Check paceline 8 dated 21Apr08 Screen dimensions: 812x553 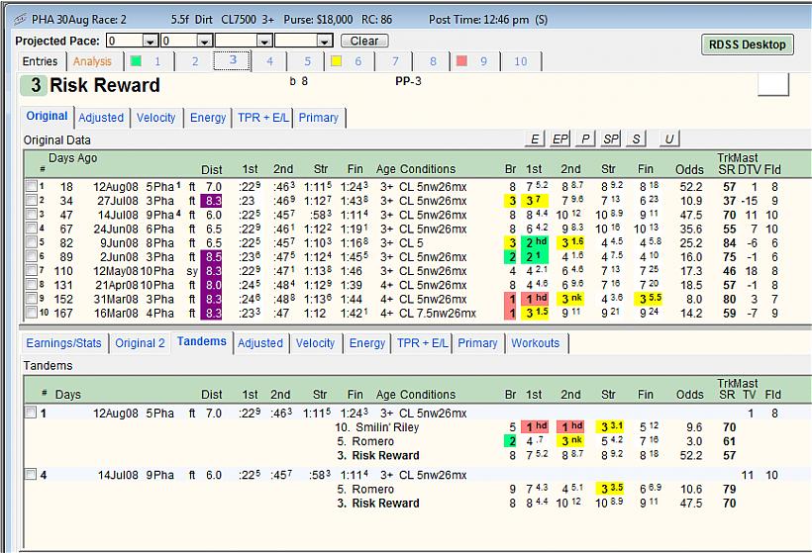click(x=32, y=284)
